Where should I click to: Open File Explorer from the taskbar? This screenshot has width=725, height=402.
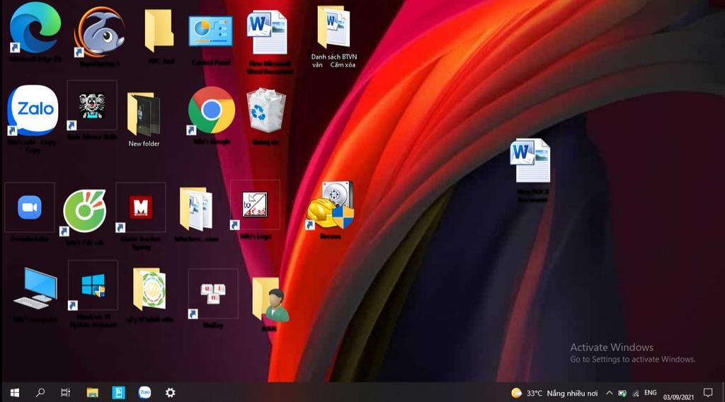pyautogui.click(x=93, y=393)
